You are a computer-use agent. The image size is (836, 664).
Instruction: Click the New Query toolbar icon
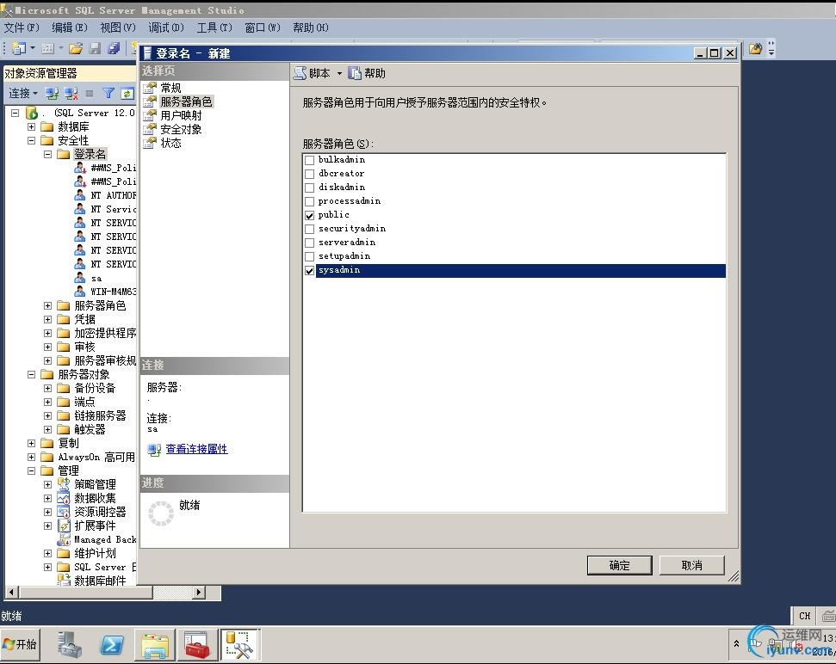coord(18,48)
